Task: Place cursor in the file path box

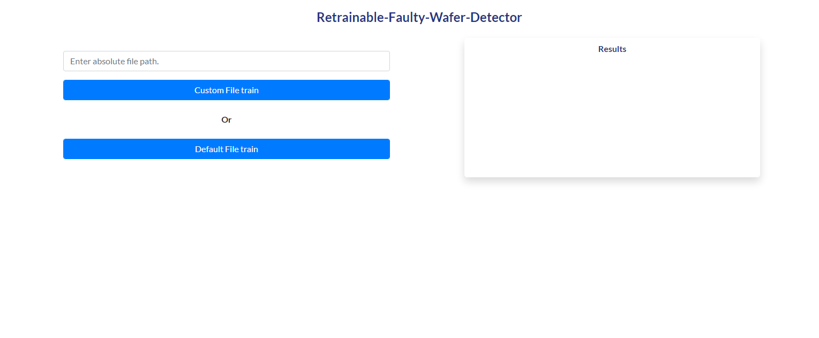Action: (226, 61)
